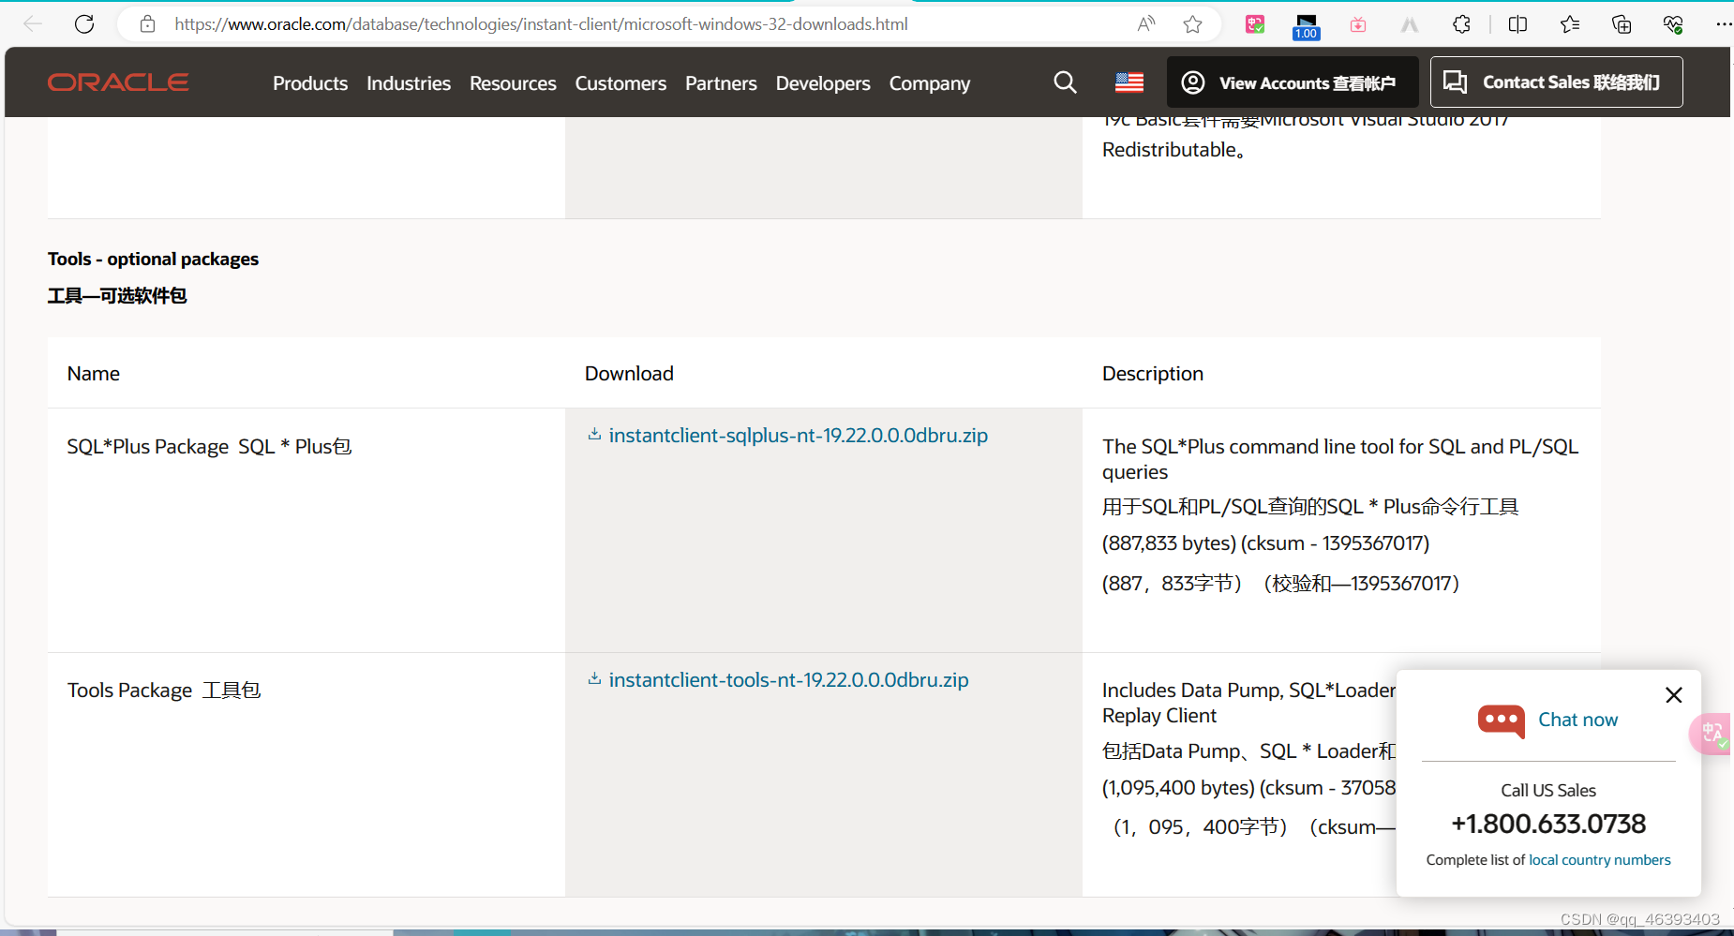This screenshot has height=936, width=1734.
Task: Add page to favorites star icon
Action: pos(1192,24)
